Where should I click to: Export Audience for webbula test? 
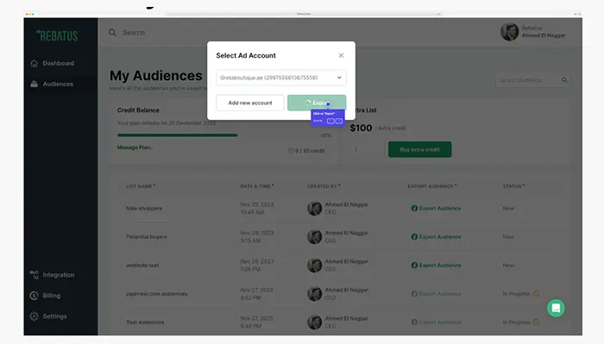tap(436, 266)
